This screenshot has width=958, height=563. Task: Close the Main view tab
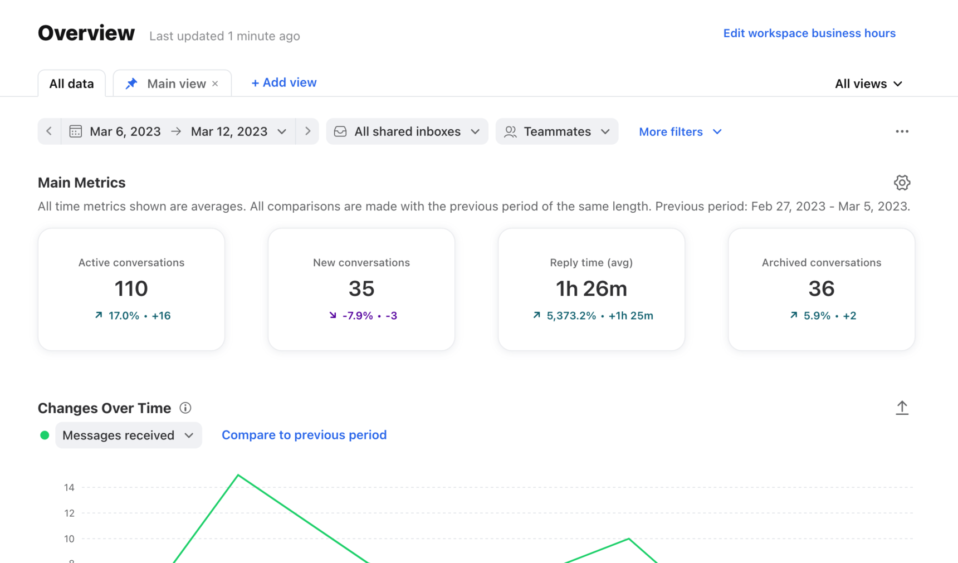click(x=215, y=84)
